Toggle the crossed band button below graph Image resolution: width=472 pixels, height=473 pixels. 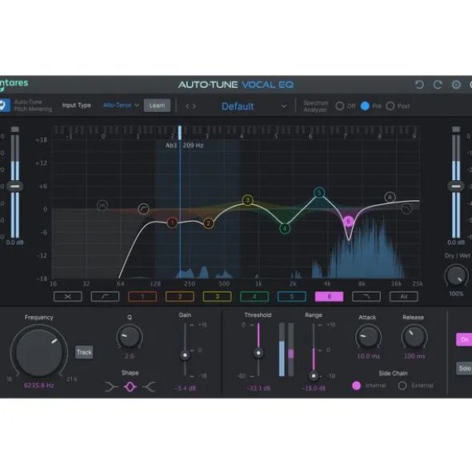[x=68, y=297]
